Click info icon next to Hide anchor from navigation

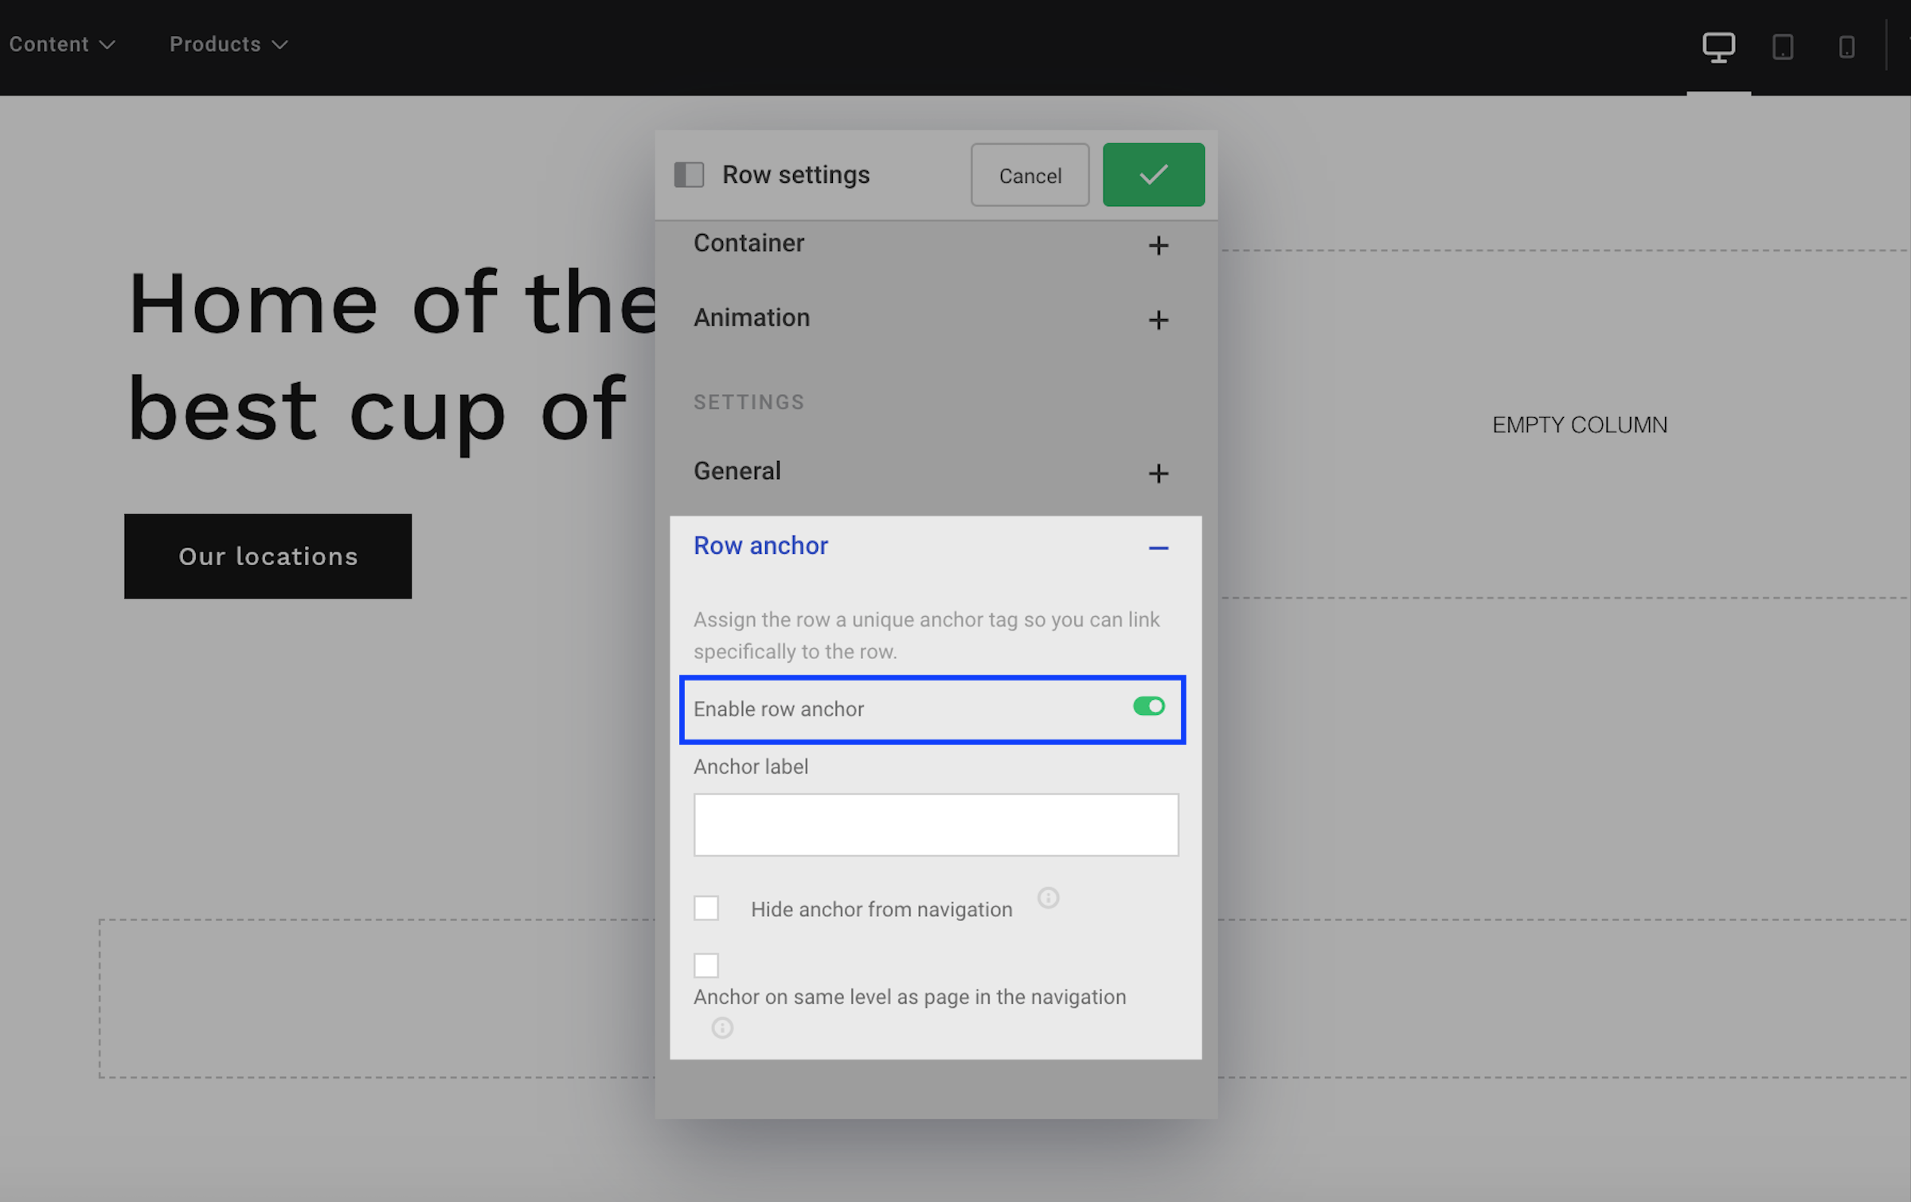click(1048, 898)
